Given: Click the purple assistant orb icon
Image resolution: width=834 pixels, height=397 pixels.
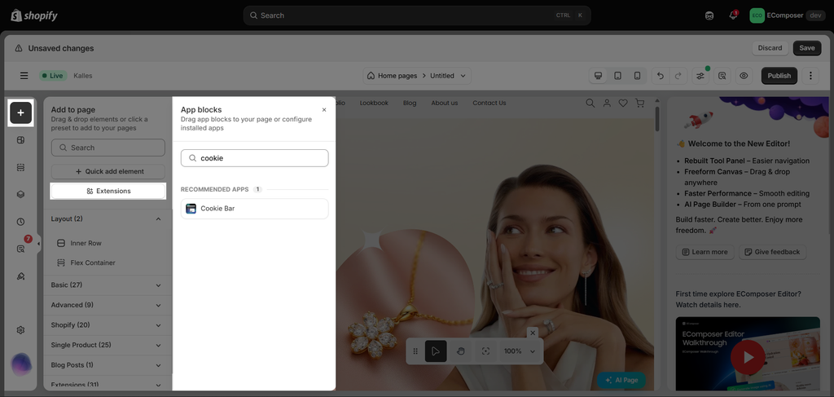Looking at the screenshot, I should coord(20,364).
